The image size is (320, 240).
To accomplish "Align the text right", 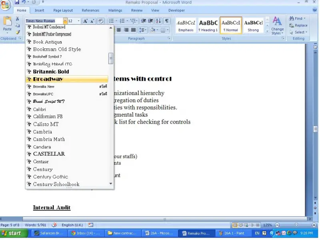I will pos(126,30).
